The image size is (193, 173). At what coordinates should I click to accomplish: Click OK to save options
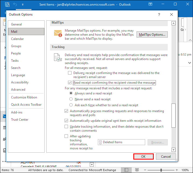click(x=143, y=157)
